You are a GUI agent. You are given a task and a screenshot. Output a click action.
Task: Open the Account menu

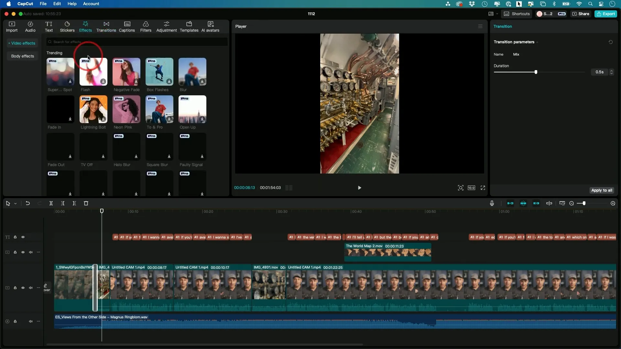point(91,4)
